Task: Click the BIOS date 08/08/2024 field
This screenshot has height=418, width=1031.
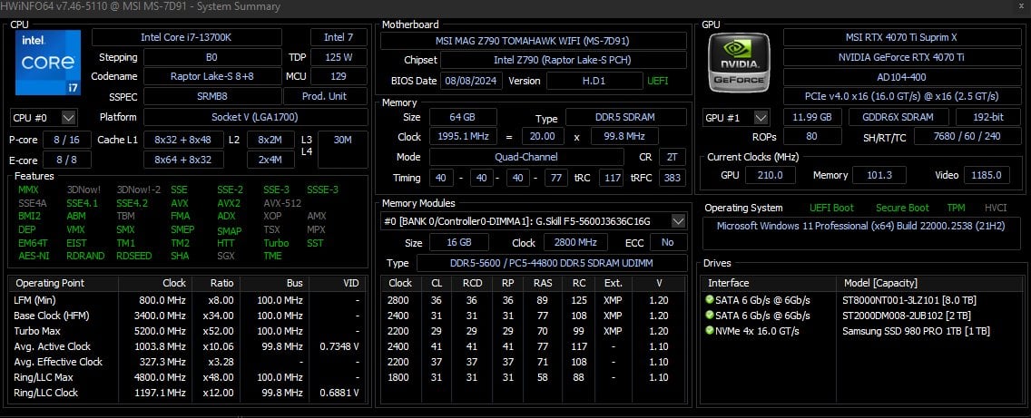Action: [x=473, y=81]
